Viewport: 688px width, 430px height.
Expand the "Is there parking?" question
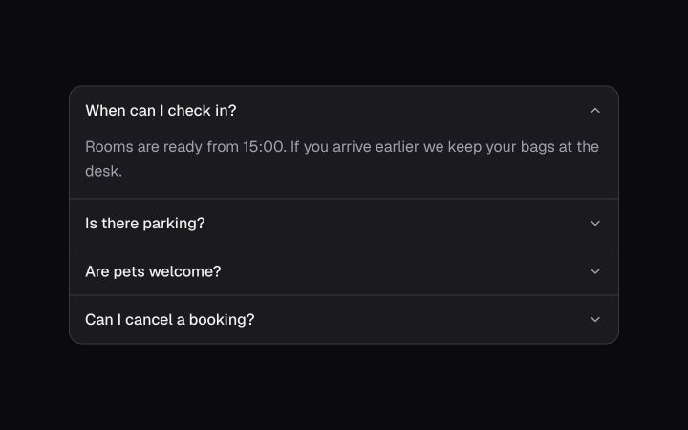pos(344,223)
